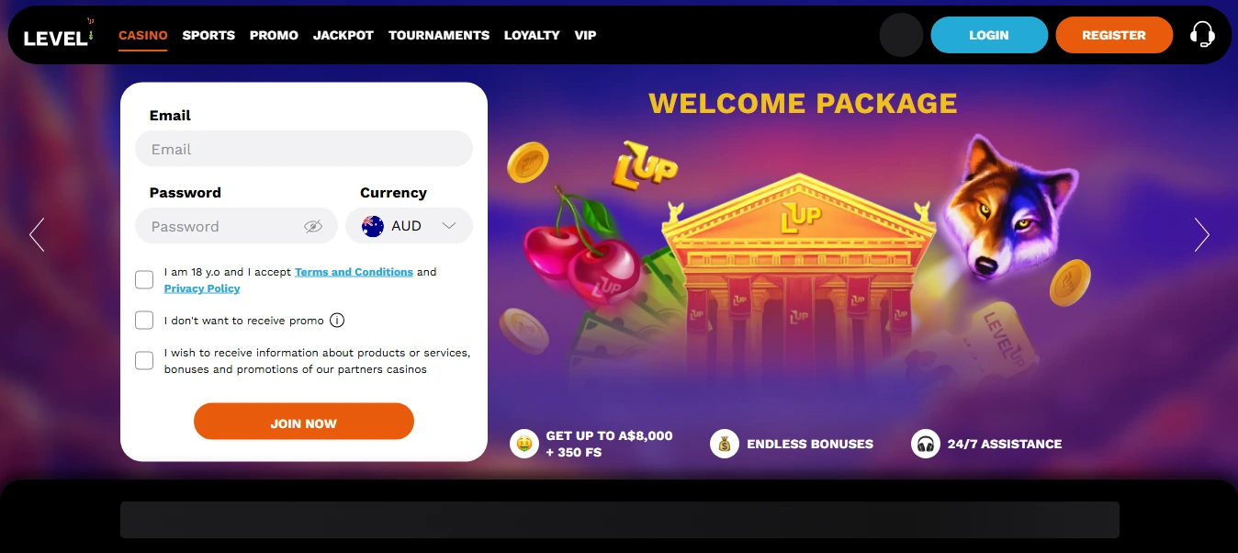Screen dimensions: 1238x553
Task: Focus the Email input field
Action: coord(304,149)
